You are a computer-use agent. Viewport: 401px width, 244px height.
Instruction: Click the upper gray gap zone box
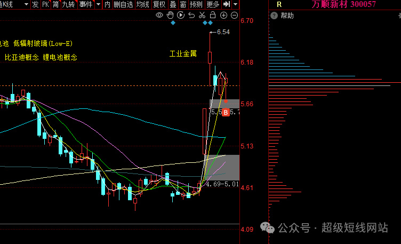224,104
